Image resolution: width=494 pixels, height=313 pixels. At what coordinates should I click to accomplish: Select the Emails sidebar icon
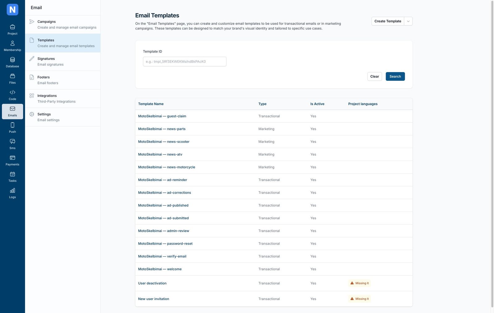pos(12,111)
